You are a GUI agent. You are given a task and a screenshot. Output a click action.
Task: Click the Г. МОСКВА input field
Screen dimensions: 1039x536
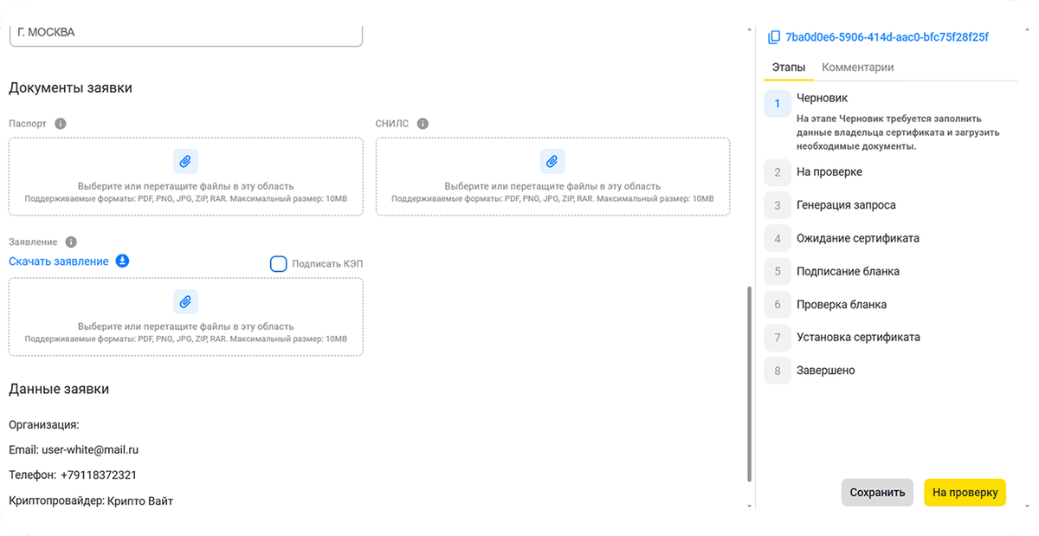tap(185, 33)
